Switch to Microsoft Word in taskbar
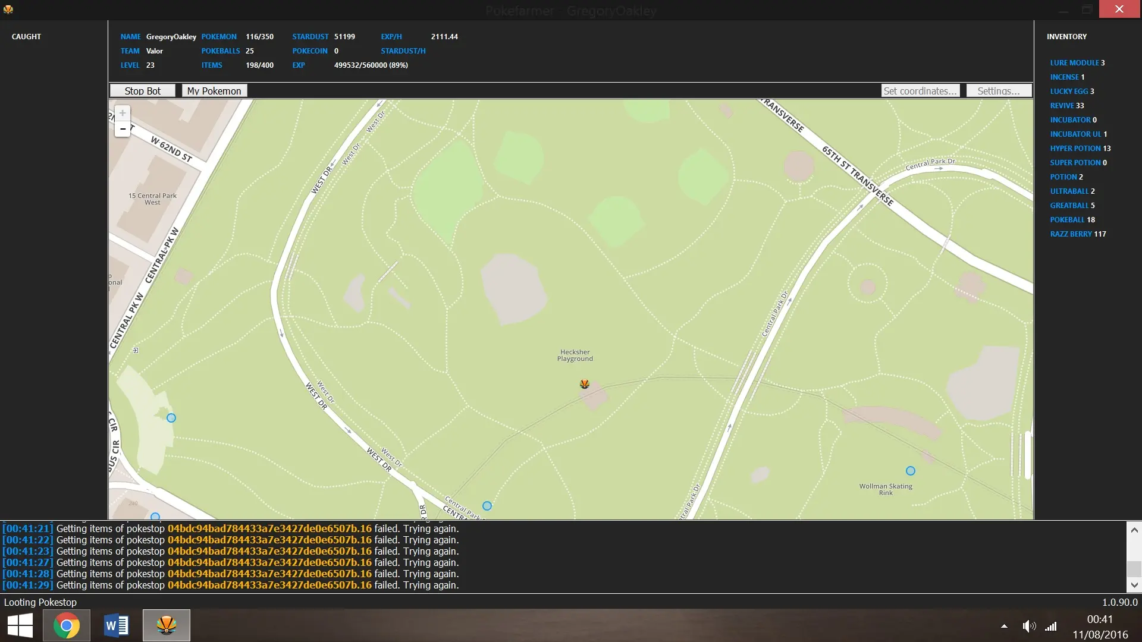Viewport: 1142px width, 642px height. pos(117,625)
